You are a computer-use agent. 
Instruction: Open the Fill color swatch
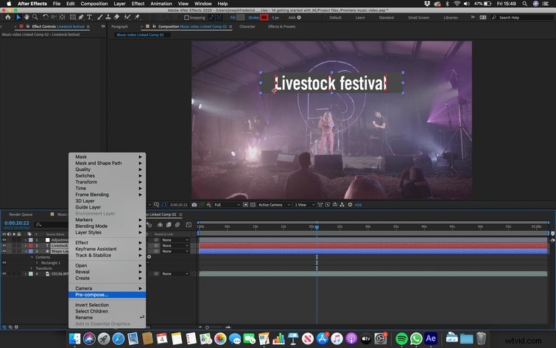pos(241,18)
